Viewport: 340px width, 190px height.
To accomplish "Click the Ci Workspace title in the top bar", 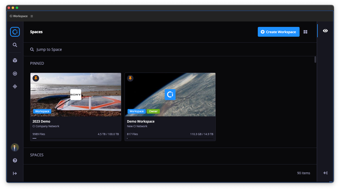I will [x=18, y=16].
